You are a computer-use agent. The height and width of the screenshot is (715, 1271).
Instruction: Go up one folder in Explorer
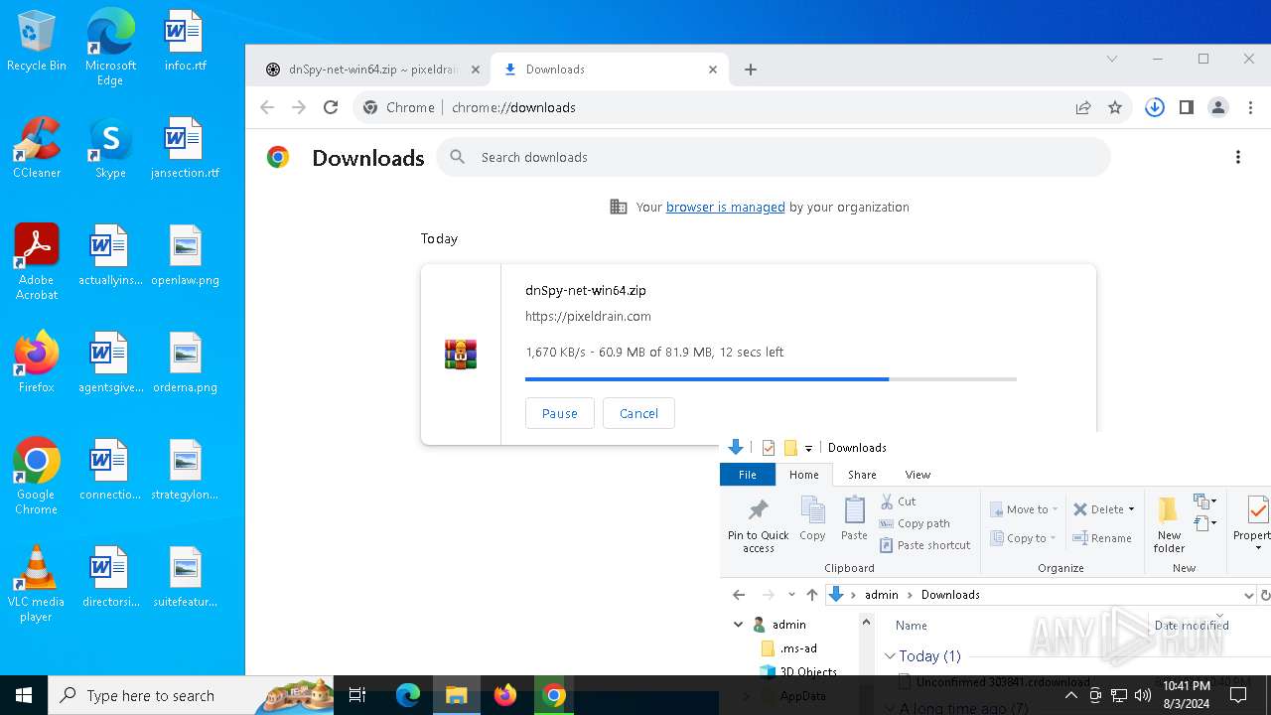click(x=812, y=595)
